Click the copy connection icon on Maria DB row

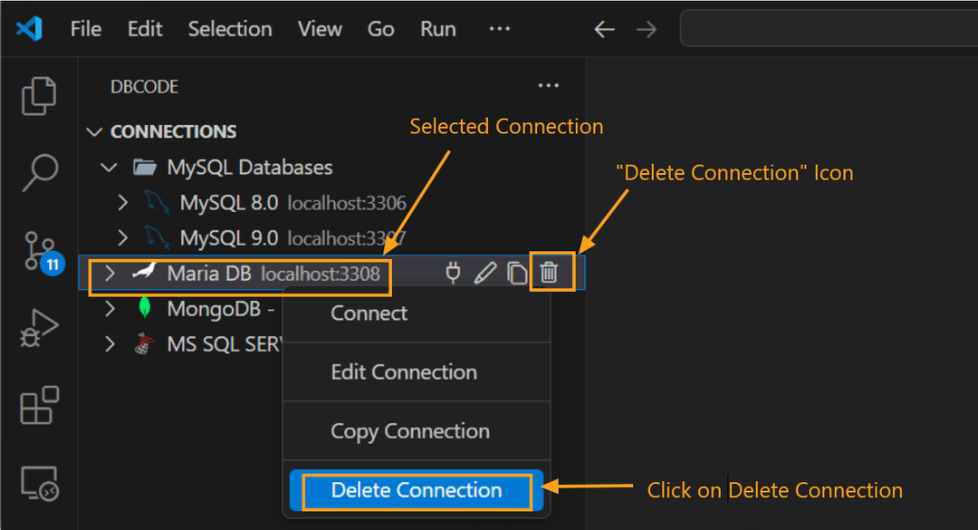click(518, 272)
